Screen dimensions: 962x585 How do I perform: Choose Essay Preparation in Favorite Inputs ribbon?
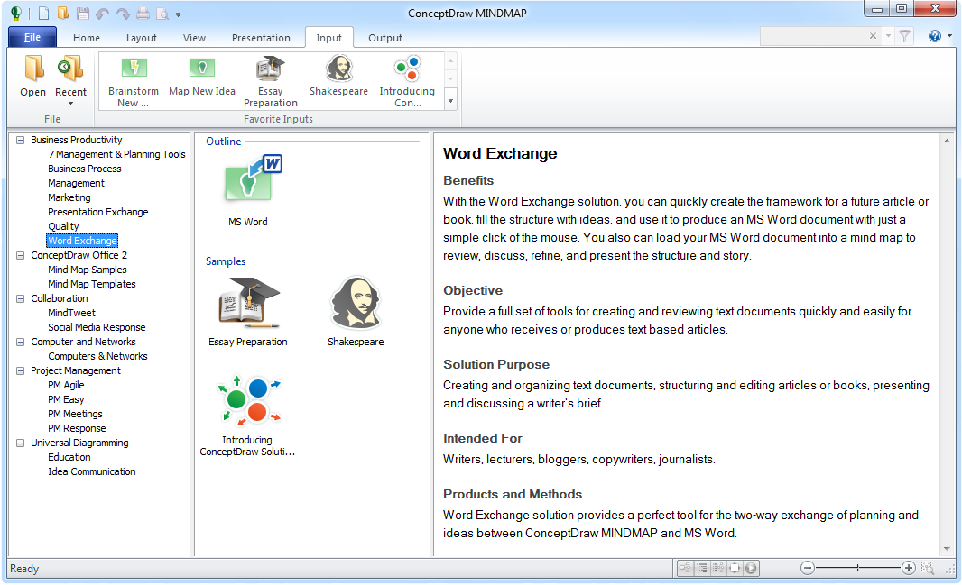(271, 81)
